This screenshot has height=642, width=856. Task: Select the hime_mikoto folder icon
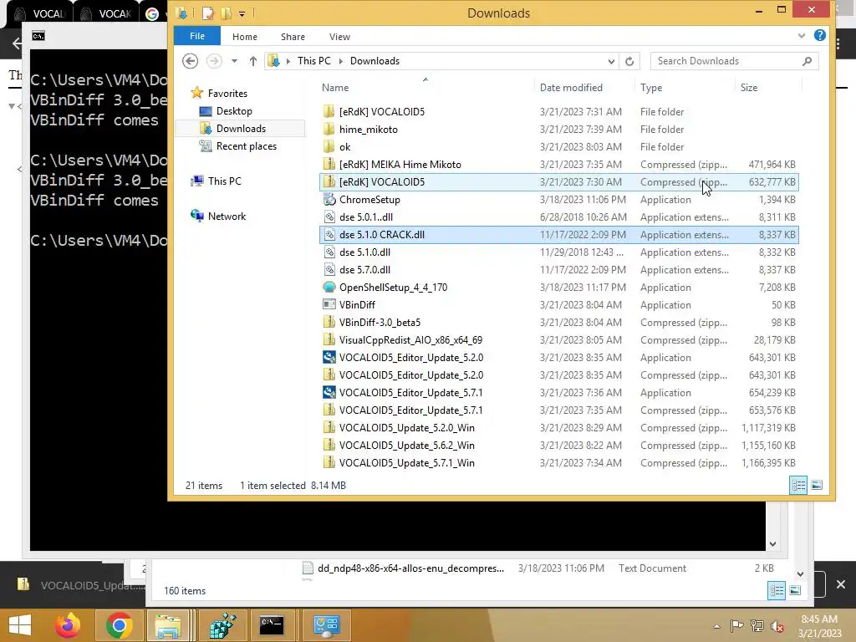pos(329,130)
